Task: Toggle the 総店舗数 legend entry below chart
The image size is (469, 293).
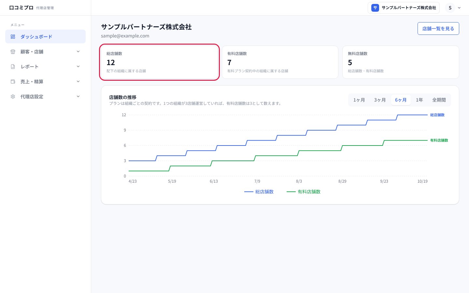Action: 259,192
